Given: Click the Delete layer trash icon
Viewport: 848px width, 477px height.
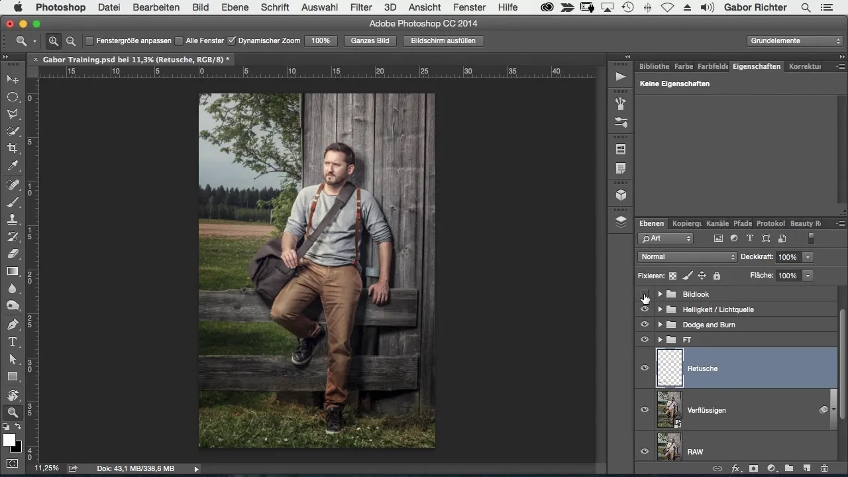Looking at the screenshot, I should (825, 468).
